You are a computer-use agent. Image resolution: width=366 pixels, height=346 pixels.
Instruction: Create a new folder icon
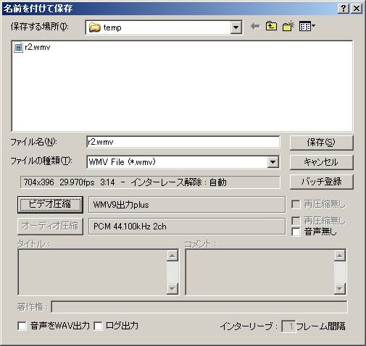(288, 26)
